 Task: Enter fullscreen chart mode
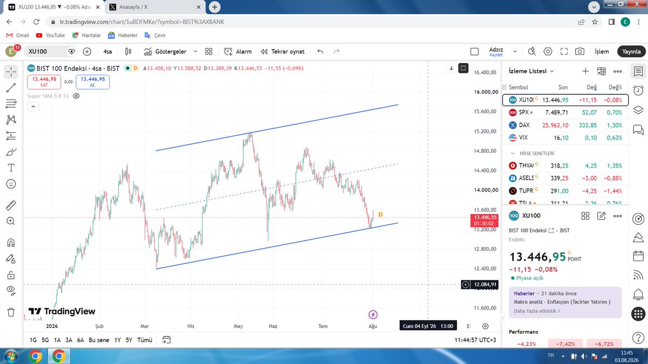click(564, 51)
